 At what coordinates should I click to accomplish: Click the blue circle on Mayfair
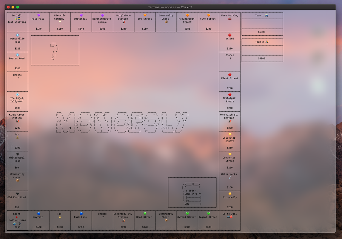click(38, 214)
